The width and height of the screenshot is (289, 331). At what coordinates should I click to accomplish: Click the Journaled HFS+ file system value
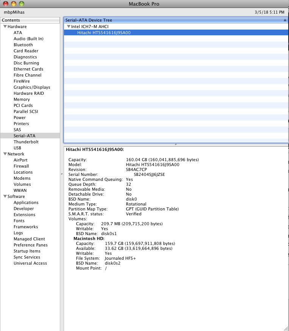click(x=120, y=258)
